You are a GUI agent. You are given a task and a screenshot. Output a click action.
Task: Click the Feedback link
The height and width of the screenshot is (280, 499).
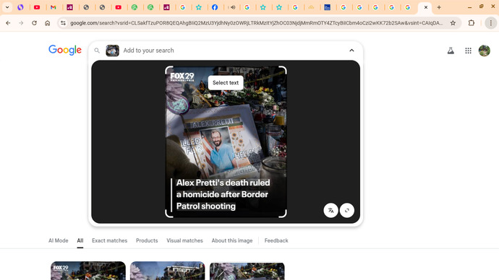[276, 240]
